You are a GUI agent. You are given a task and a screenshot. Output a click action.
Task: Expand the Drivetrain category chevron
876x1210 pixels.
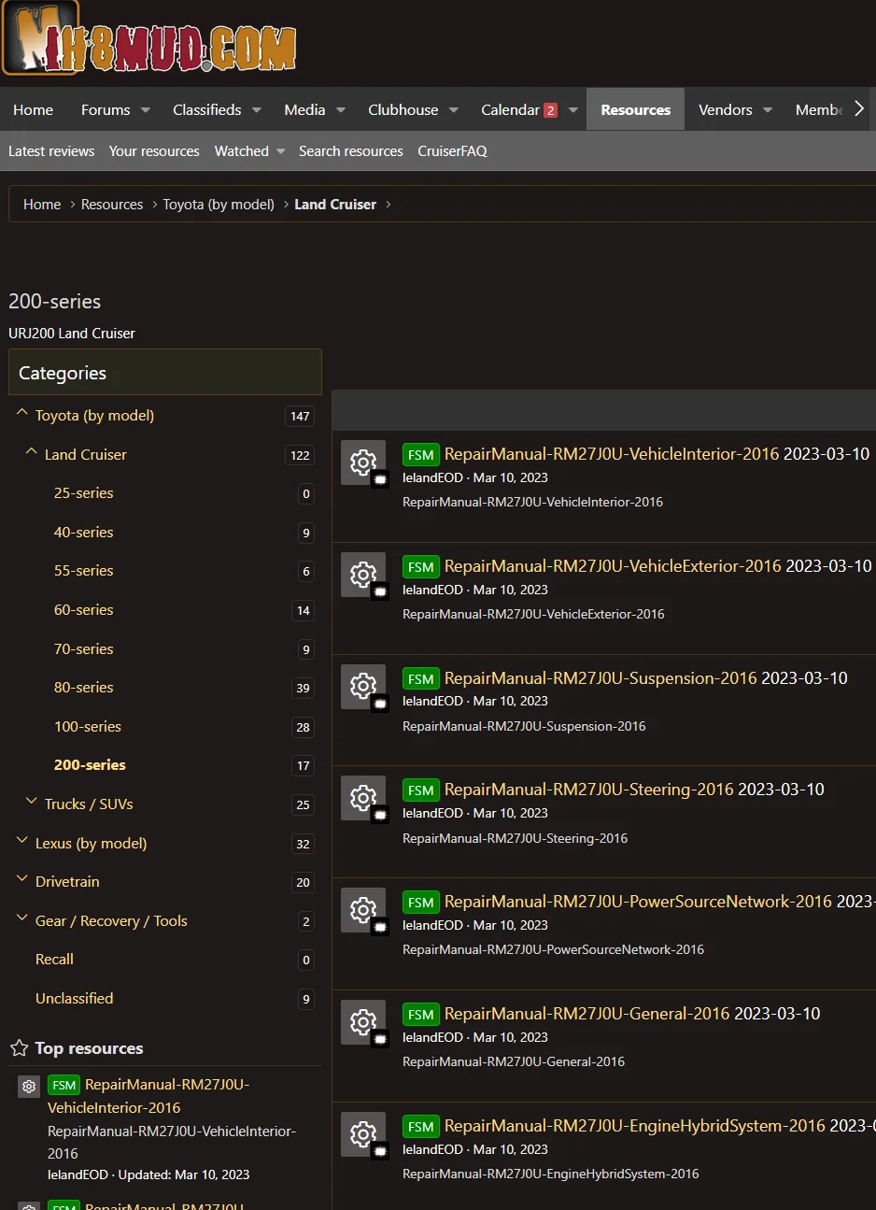22,879
